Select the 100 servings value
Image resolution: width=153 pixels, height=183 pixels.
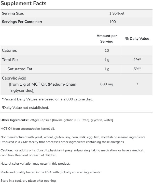coord(112,22)
